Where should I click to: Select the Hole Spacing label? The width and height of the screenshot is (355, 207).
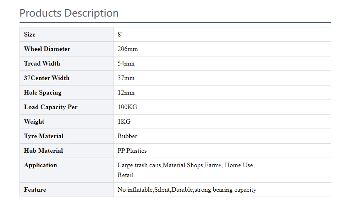click(x=43, y=93)
